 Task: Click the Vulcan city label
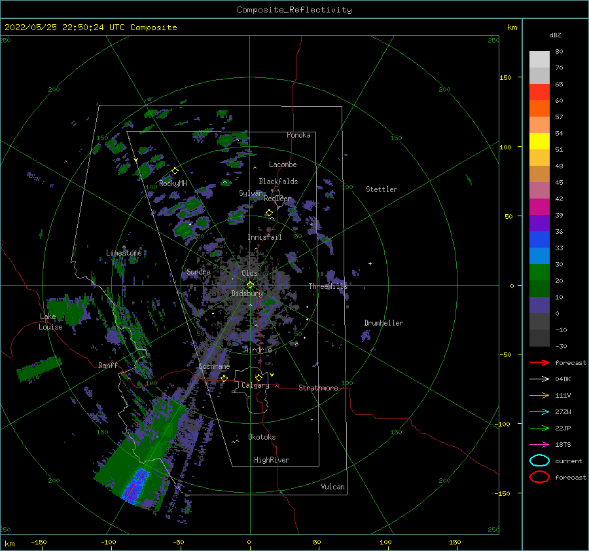tap(332, 487)
